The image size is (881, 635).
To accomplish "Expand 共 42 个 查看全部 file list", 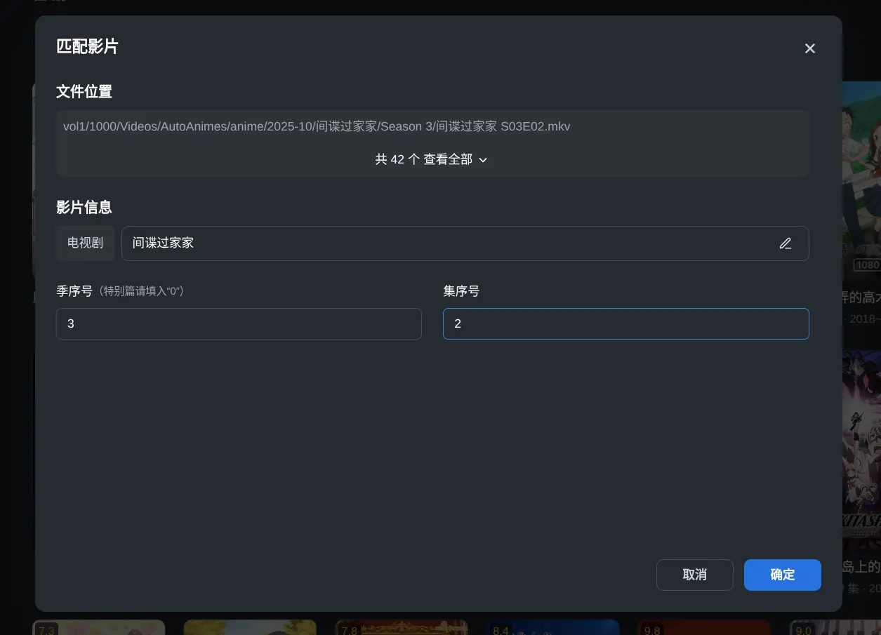I will point(432,159).
